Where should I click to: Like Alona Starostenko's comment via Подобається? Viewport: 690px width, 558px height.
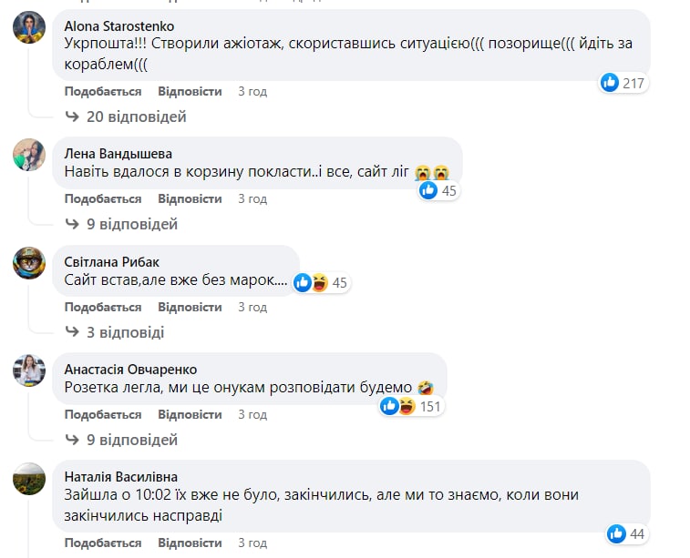click(x=103, y=92)
